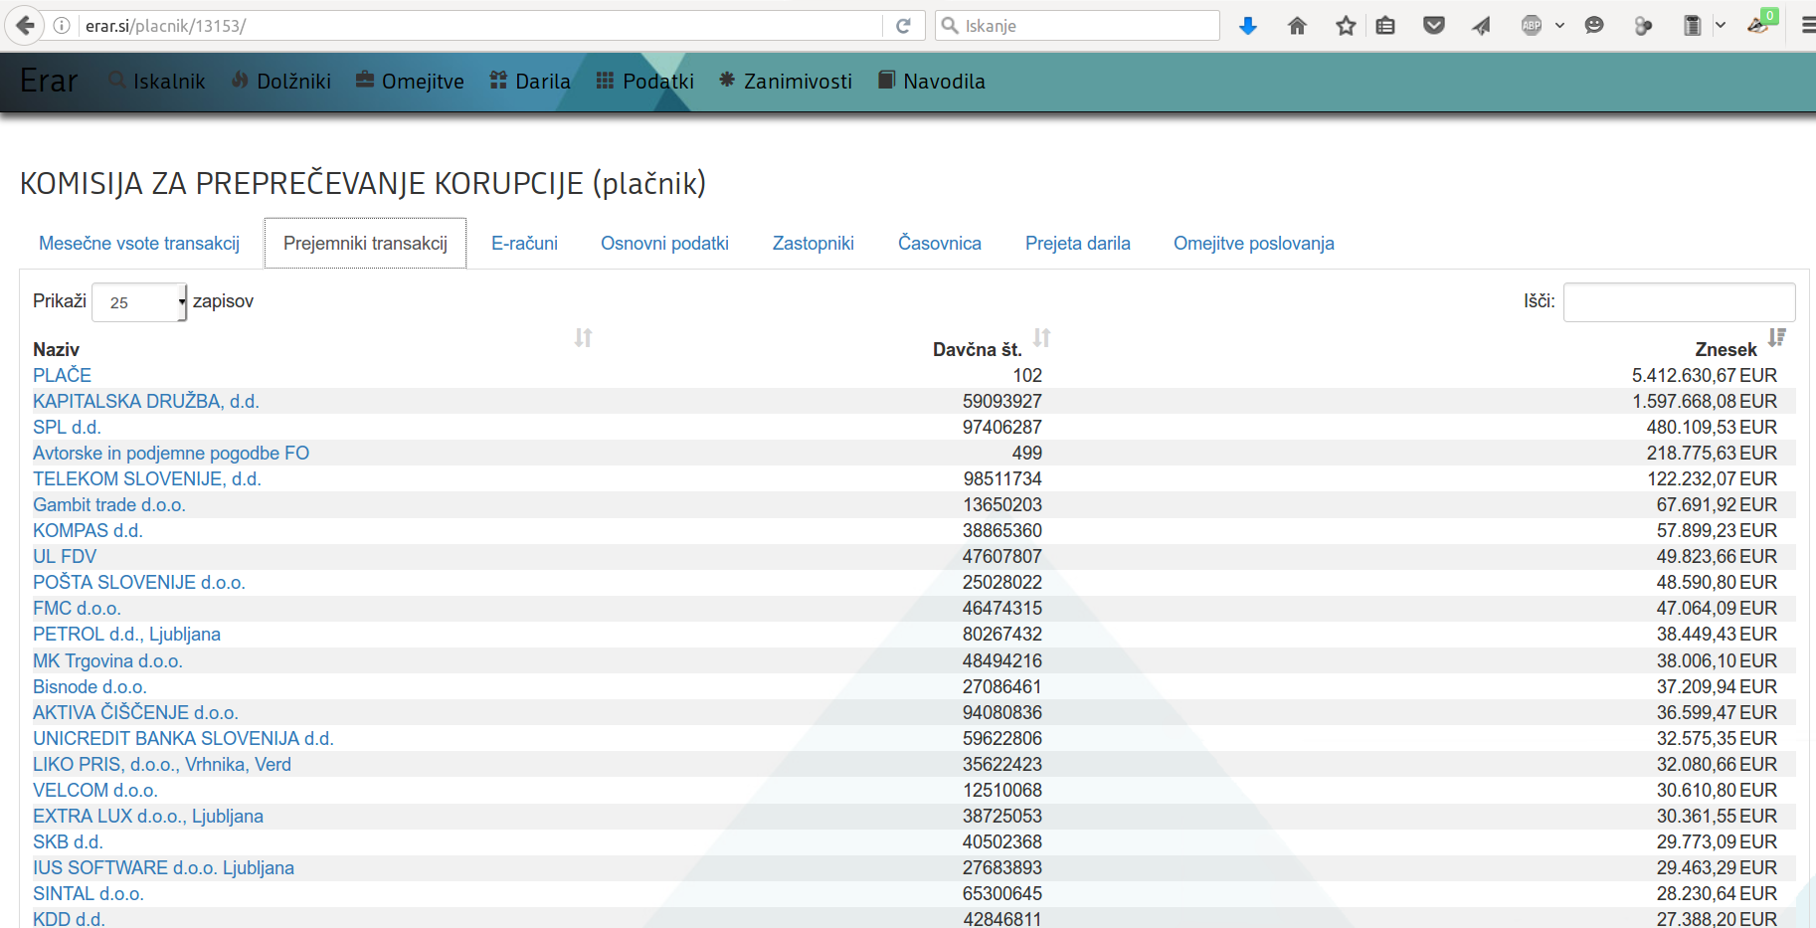This screenshot has width=1816, height=928.
Task: Open the browser hamburger menu
Action: pos(1808,26)
